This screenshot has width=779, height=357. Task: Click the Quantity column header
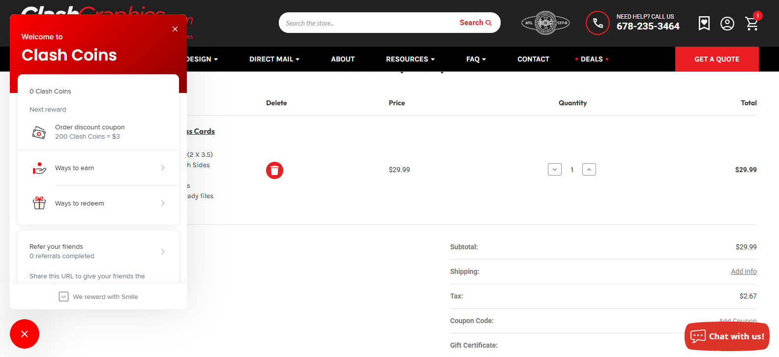point(572,103)
